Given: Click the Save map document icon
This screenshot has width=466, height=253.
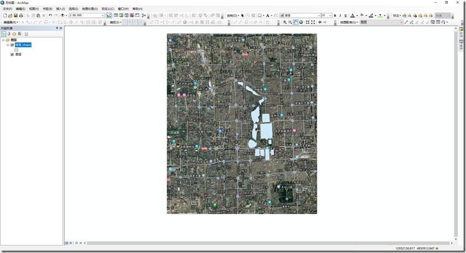Looking at the screenshot, I should [15, 16].
